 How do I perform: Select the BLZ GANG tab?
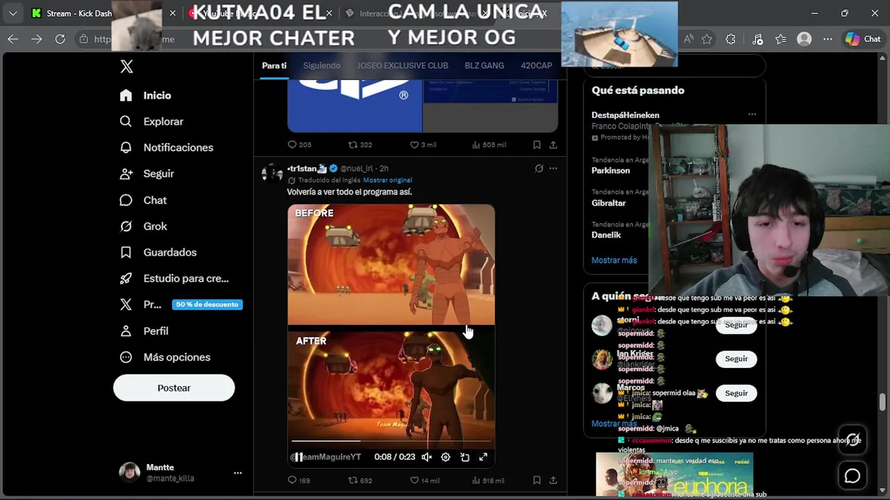[485, 65]
